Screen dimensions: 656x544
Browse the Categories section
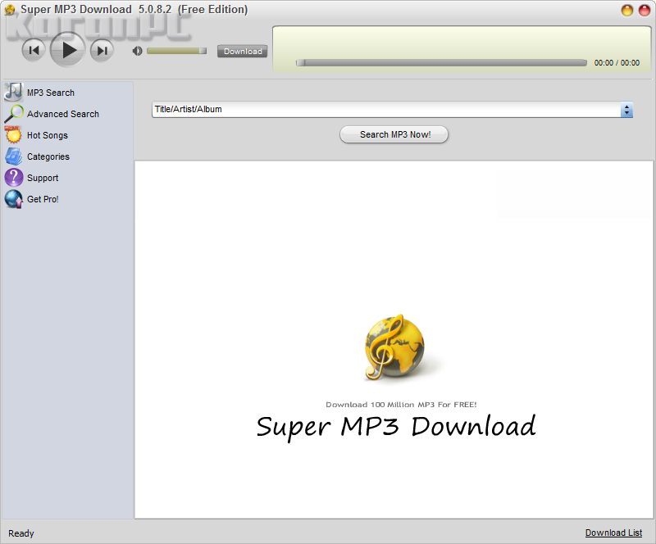click(x=48, y=156)
